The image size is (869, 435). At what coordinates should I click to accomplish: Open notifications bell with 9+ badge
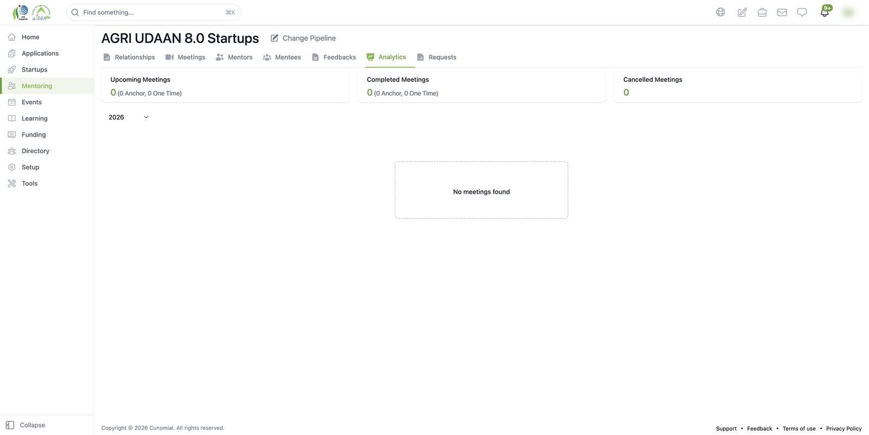coord(825,11)
